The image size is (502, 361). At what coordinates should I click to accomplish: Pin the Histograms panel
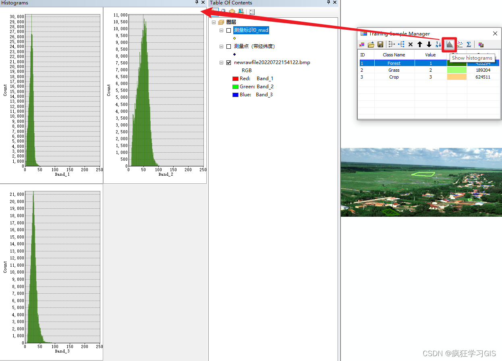click(197, 2)
